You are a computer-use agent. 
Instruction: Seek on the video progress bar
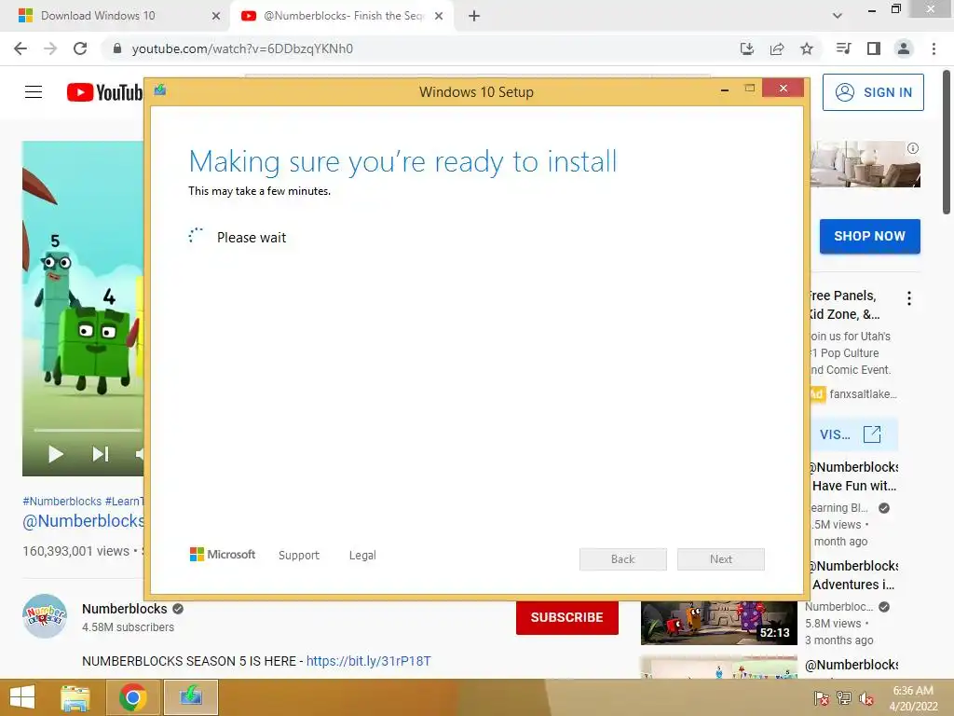[87, 430]
